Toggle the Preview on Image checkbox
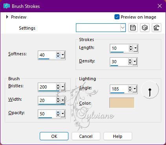 coord(117,17)
